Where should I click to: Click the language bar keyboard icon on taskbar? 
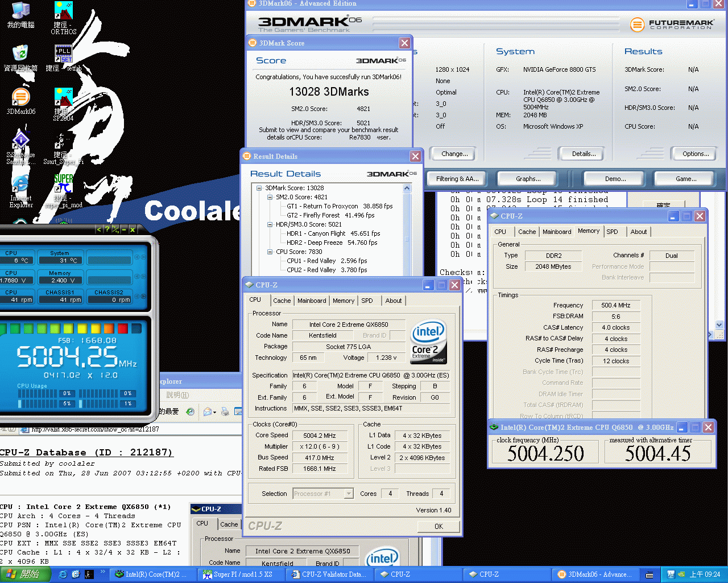[650, 575]
